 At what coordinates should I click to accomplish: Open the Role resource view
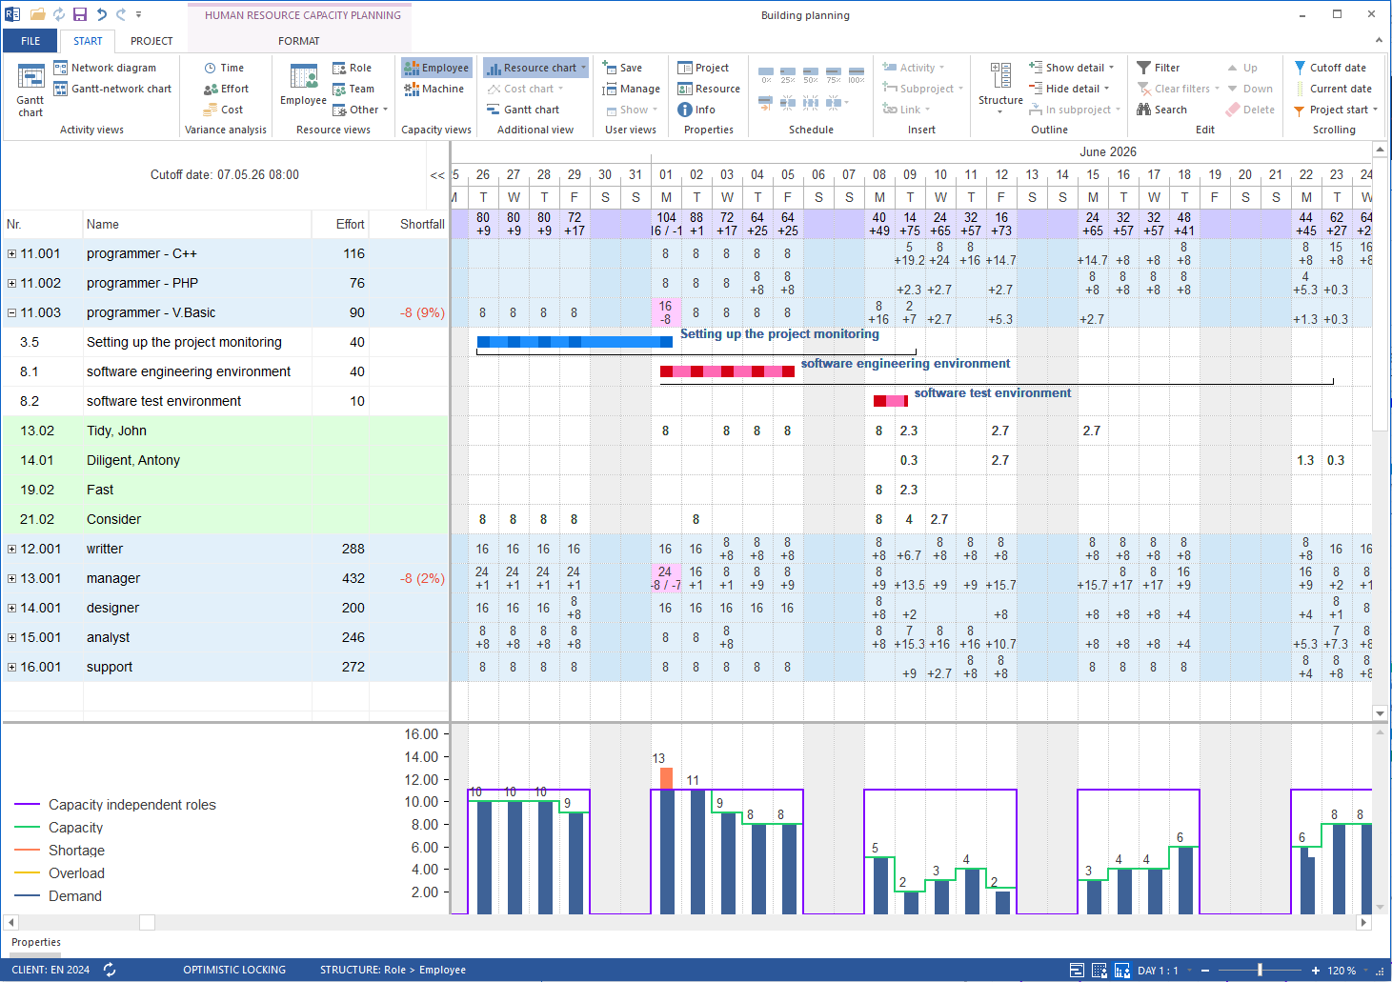pyautogui.click(x=352, y=68)
